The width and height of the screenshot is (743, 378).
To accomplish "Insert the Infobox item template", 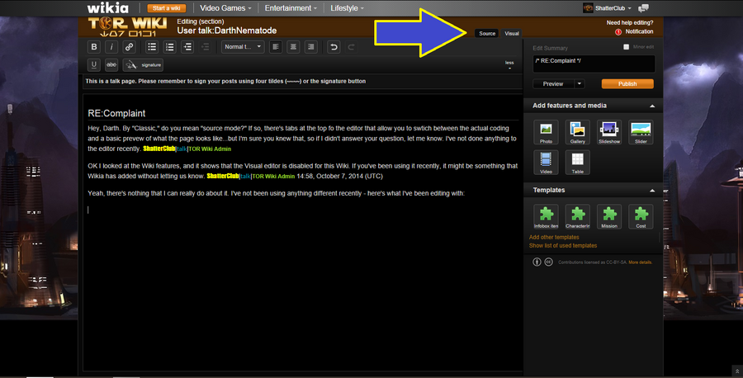I will point(546,216).
